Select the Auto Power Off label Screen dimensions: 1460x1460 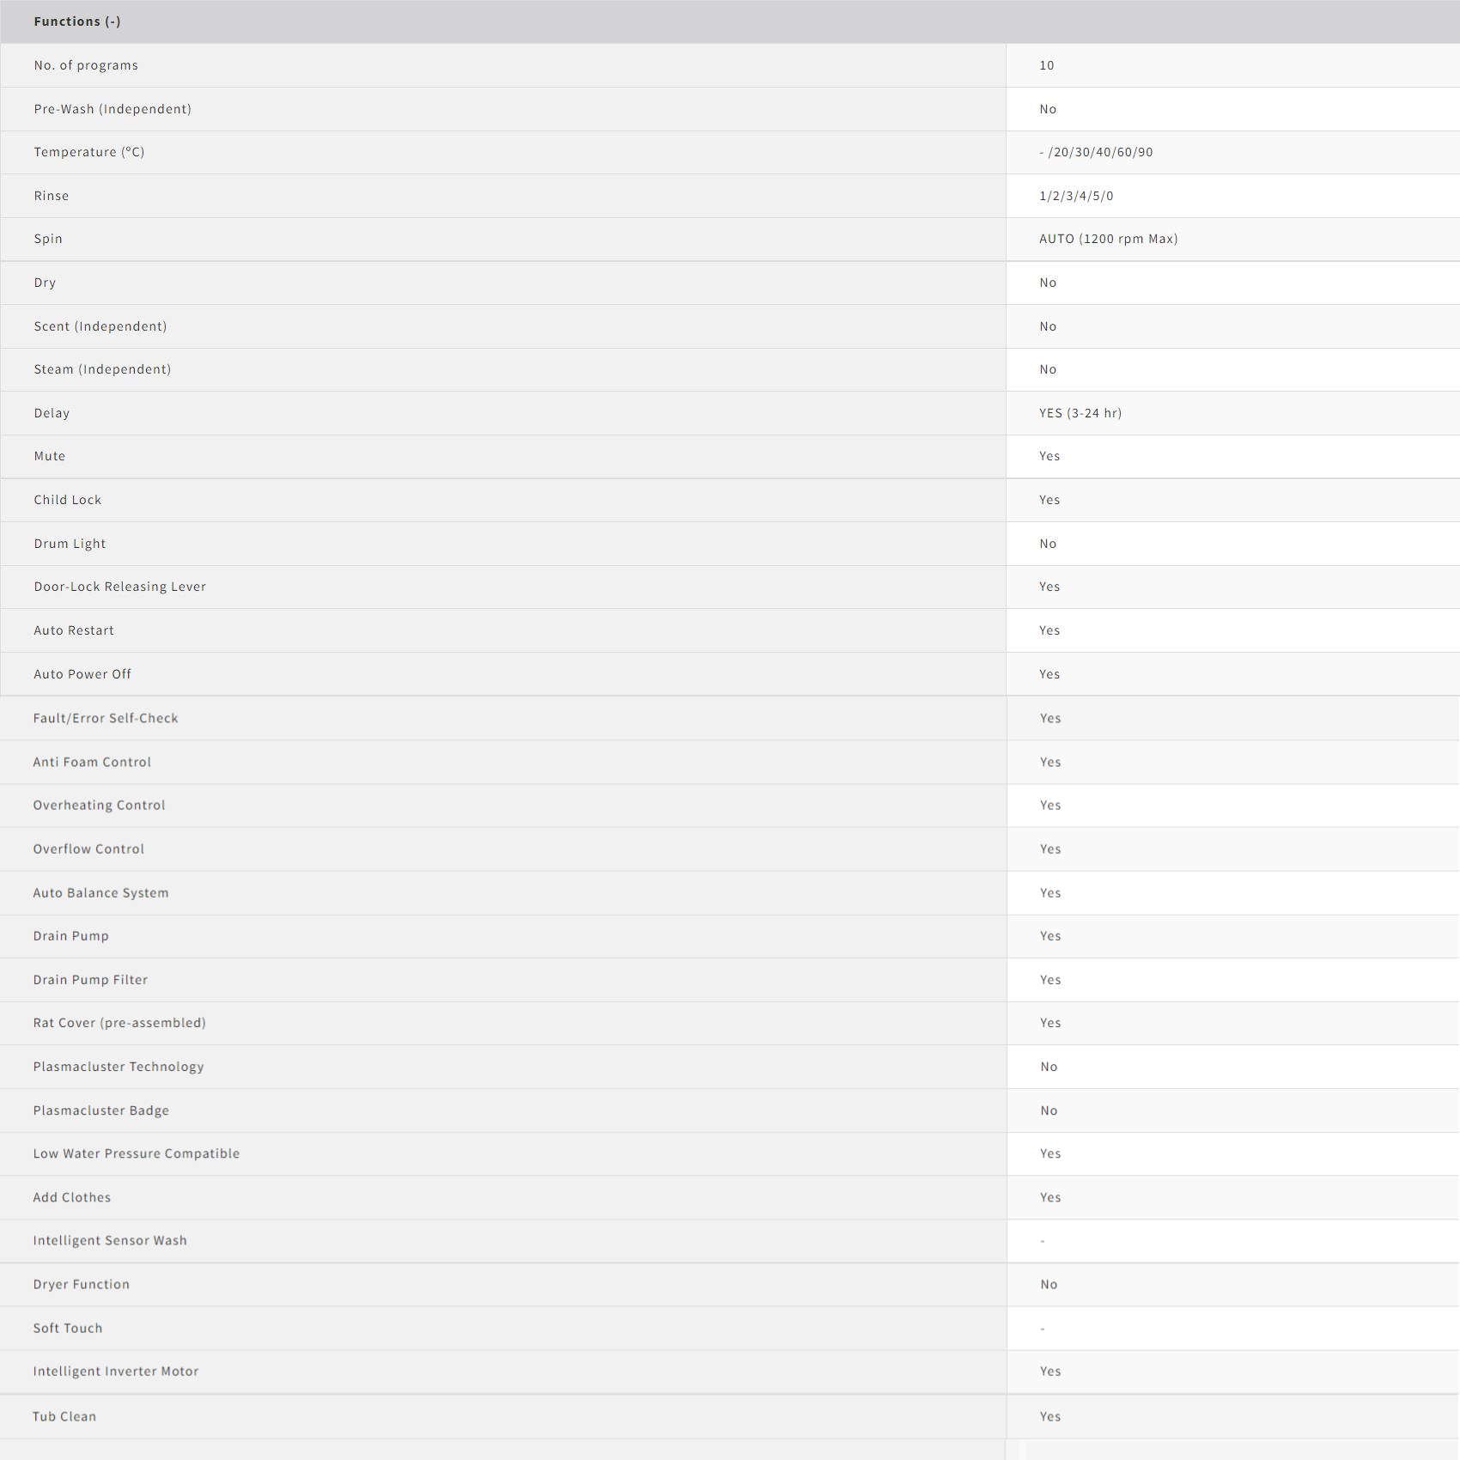82,674
